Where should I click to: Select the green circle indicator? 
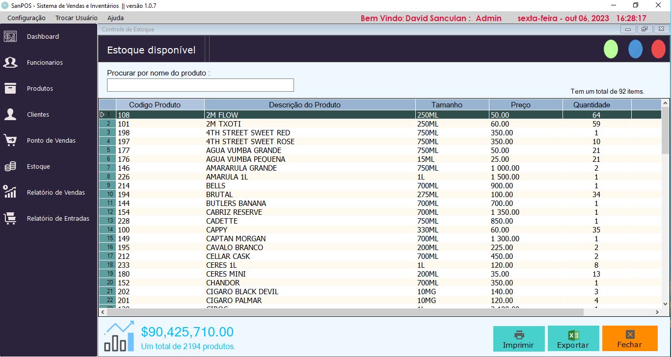click(611, 49)
